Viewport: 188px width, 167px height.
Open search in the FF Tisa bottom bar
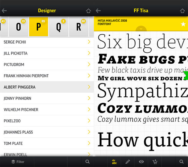point(181,161)
